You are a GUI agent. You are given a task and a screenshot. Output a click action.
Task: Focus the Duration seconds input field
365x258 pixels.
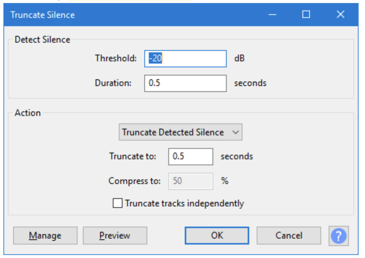pos(185,83)
